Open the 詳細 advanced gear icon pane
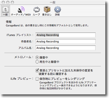This screenshot has width=109, height=98. 57,11
